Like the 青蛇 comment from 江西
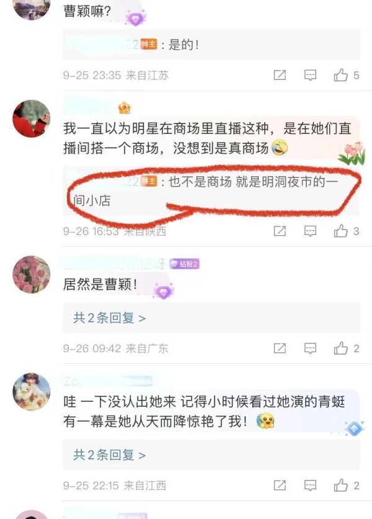 coord(346,486)
